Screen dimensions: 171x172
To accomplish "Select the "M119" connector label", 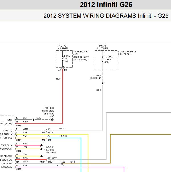I will point(19,125).
